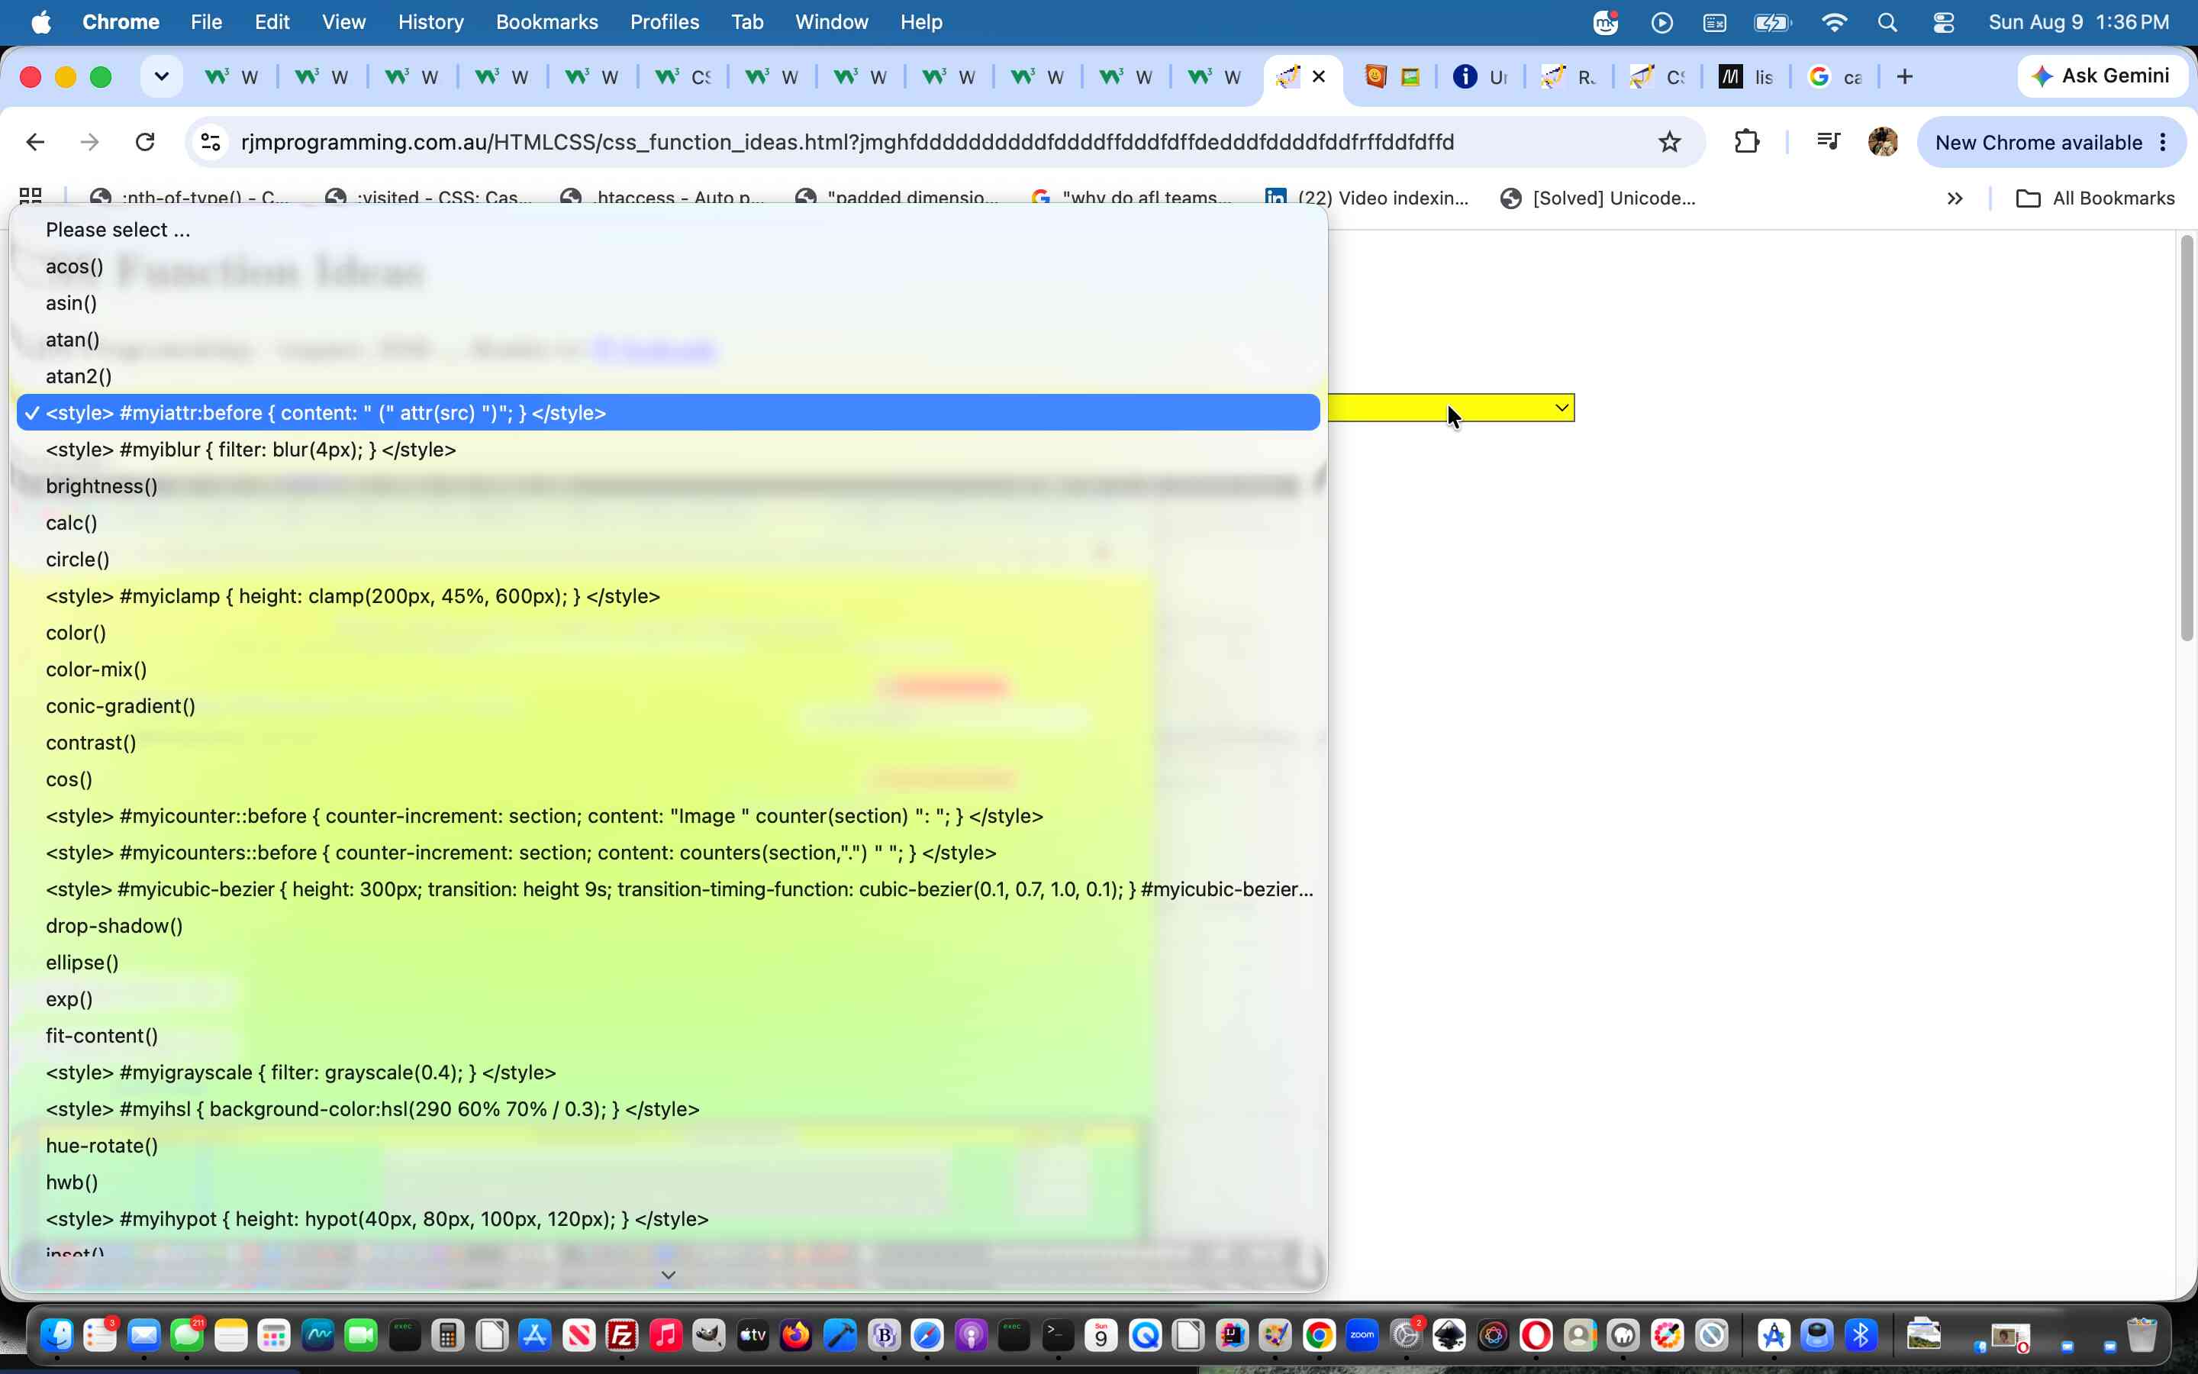Open Spotlight search in the menu bar
The height and width of the screenshot is (1374, 2198).
click(1887, 22)
